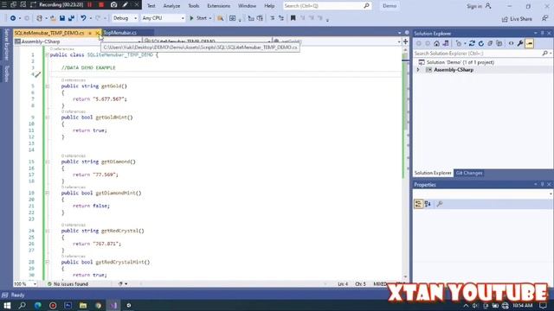Switch to the Git Changes tab
Viewport: 554px width, 311px height.
tap(469, 173)
